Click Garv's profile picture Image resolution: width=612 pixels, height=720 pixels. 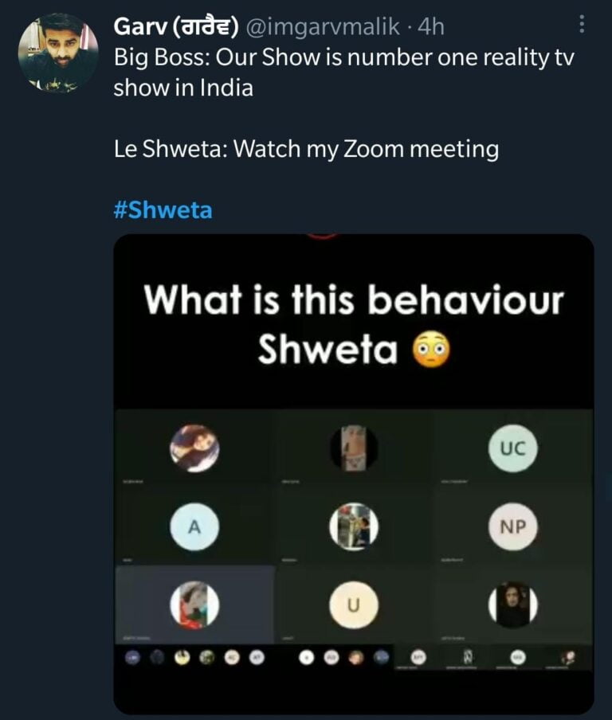click(58, 54)
